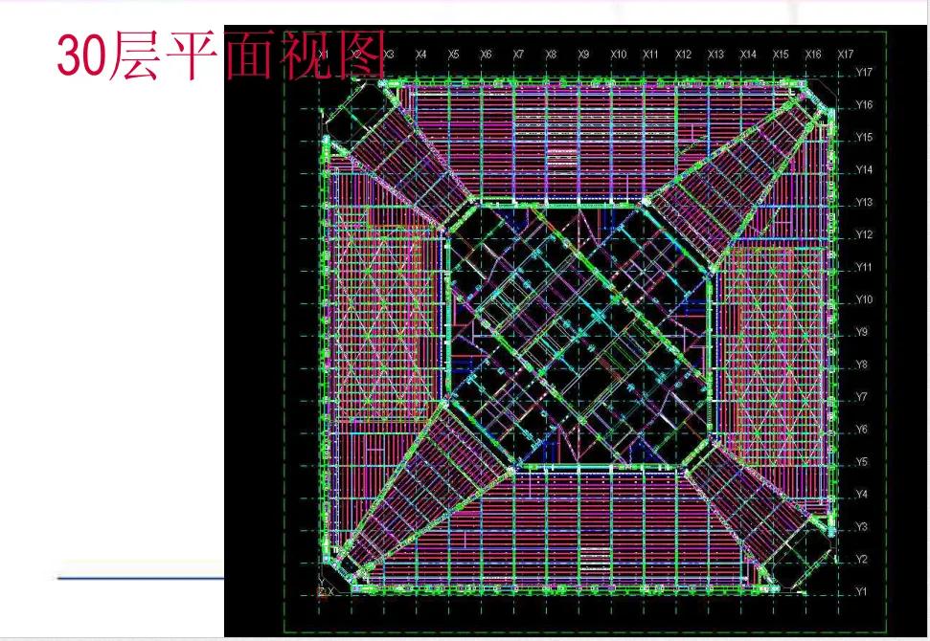The height and width of the screenshot is (641, 930).
Task: Select gridline label Y17
Action: click(865, 73)
